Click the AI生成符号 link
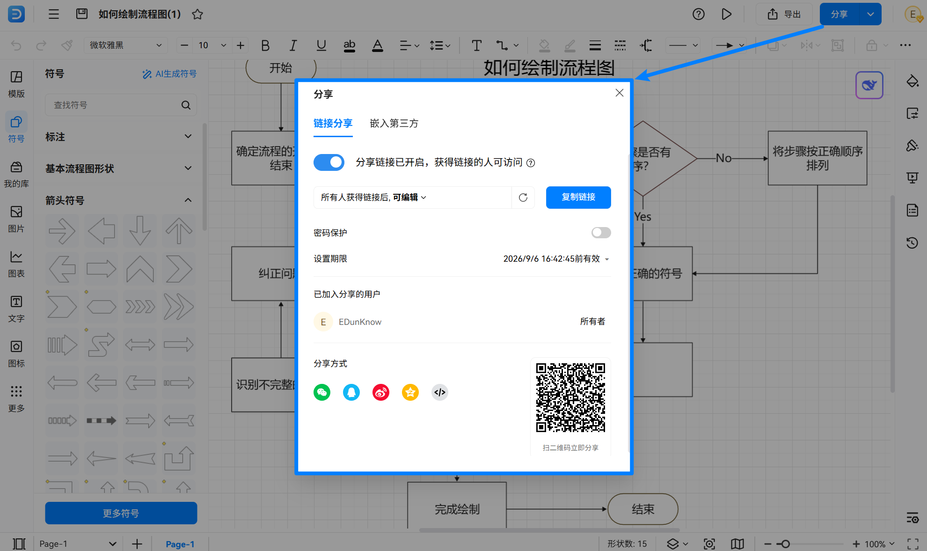The width and height of the screenshot is (927, 551). 169,74
